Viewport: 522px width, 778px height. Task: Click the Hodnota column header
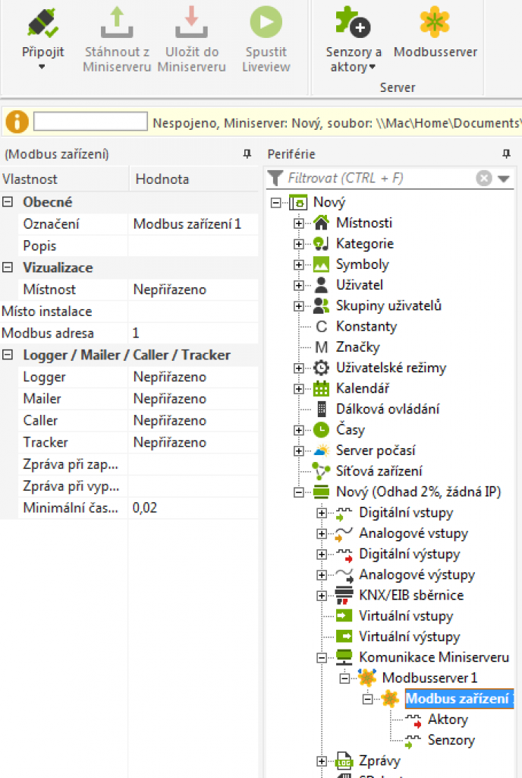point(194,179)
